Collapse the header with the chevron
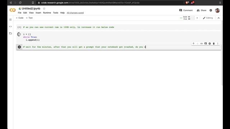This screenshot has height=129, width=230. 218,18
